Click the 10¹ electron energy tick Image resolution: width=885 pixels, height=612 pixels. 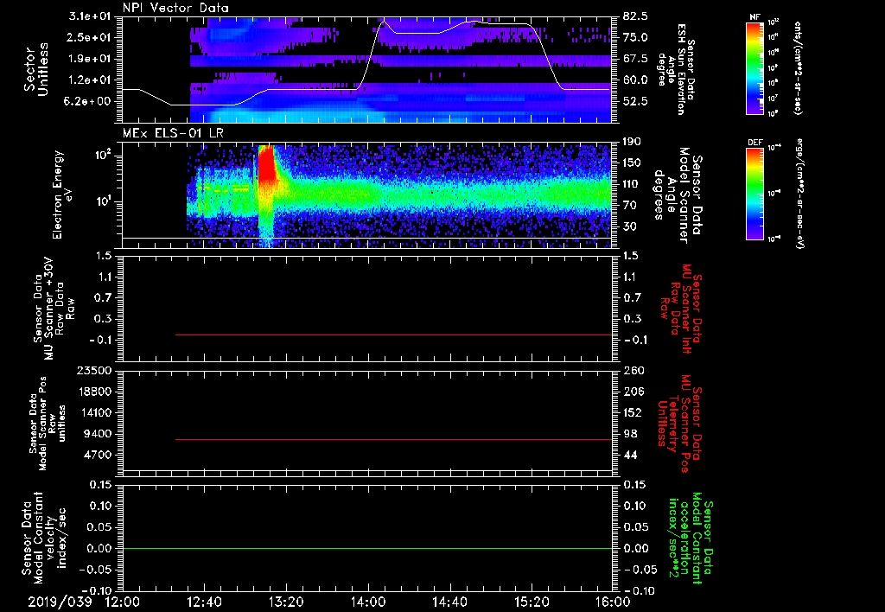pos(103,201)
